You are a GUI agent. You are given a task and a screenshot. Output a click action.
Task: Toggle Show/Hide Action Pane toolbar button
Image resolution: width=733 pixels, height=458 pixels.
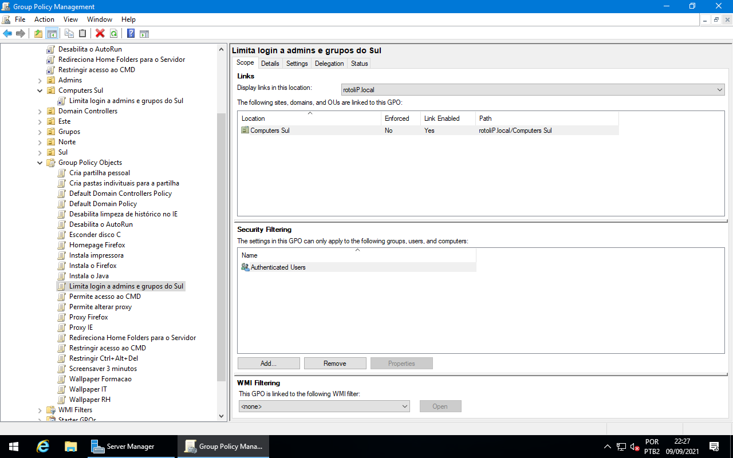pos(144,33)
